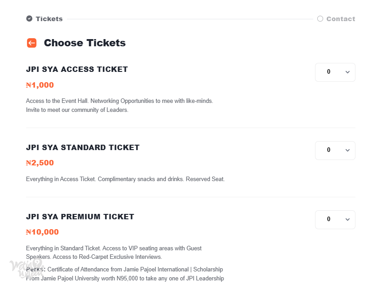Screen dimensions: 382x284
Task: Click the JPI SYA STANDARD TICKET title
Action: [x=83, y=147]
